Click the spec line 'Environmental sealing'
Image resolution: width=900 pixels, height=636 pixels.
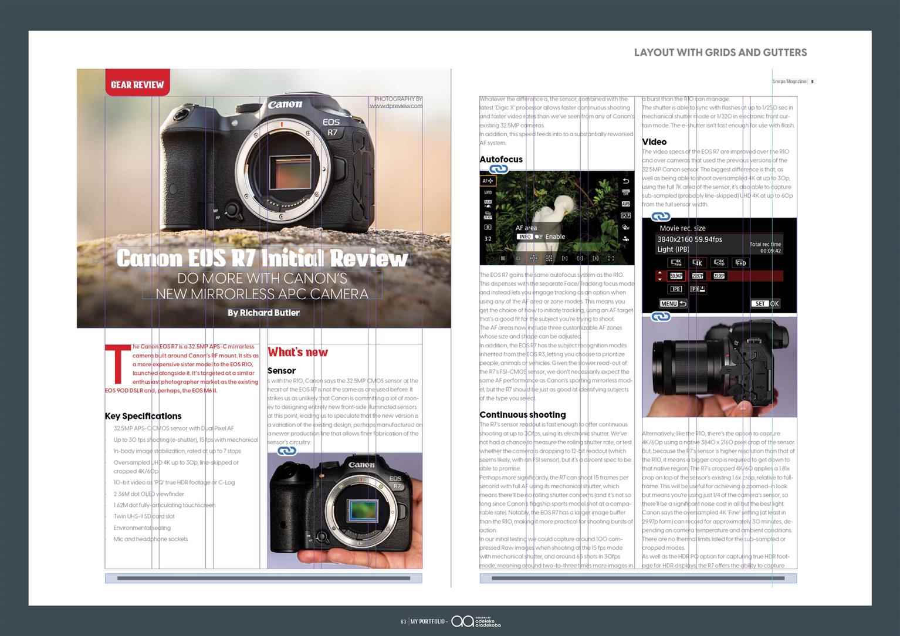coord(142,527)
